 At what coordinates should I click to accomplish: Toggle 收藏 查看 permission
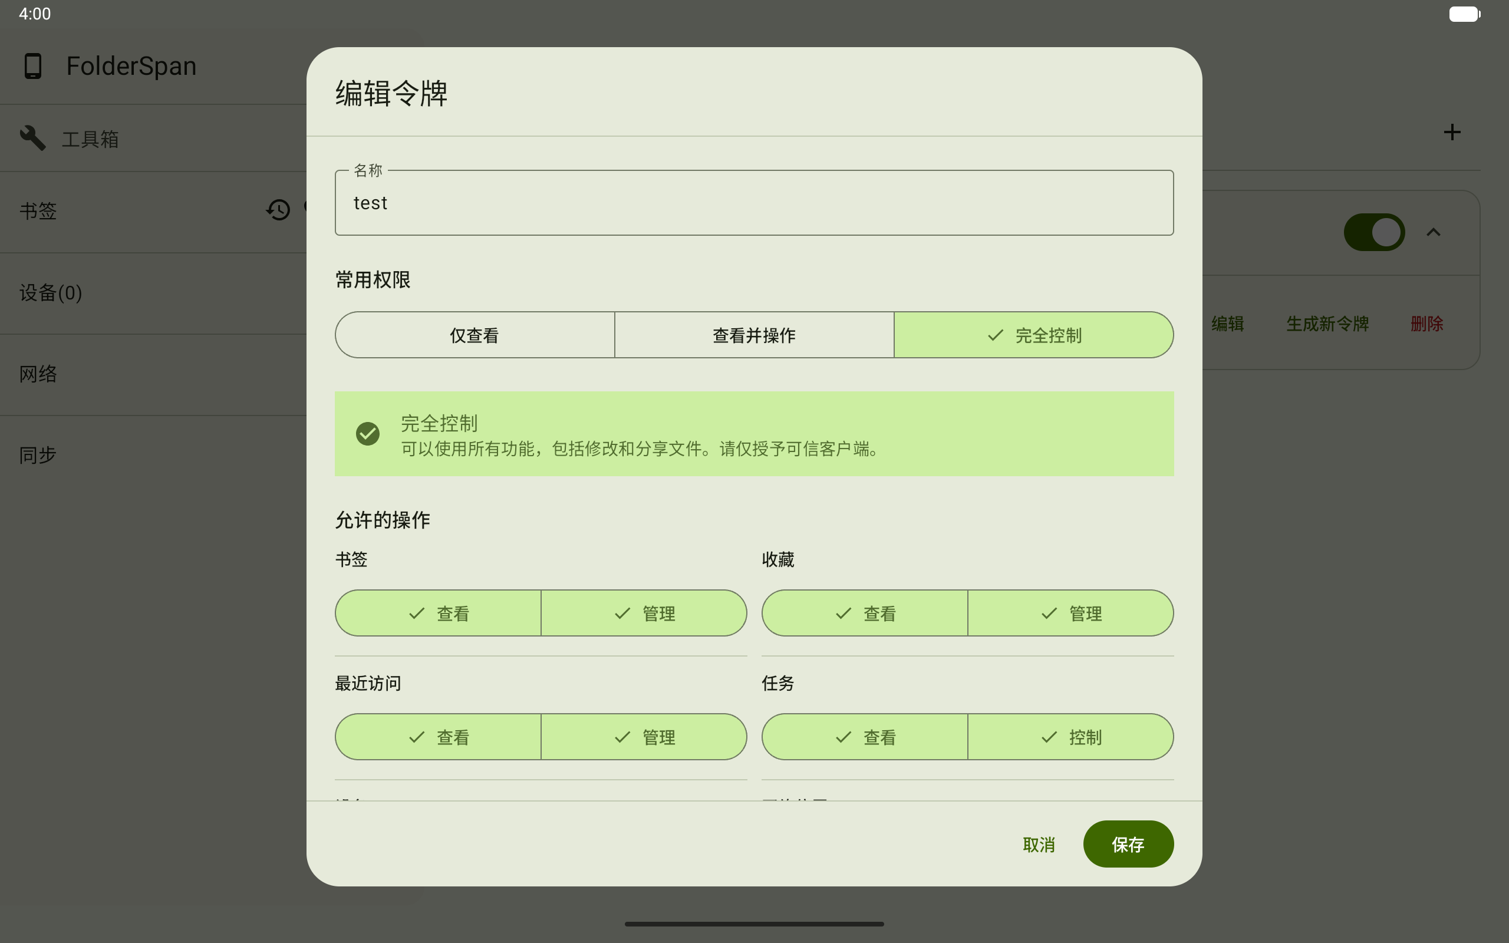864,613
